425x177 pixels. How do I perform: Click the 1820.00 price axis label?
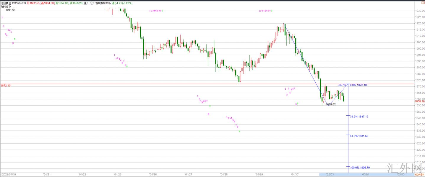pos(420,150)
